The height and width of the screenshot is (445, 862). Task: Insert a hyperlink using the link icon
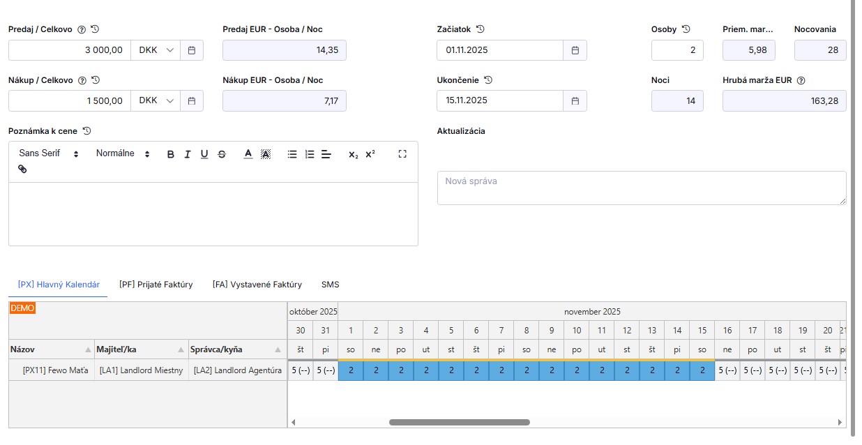(22, 169)
